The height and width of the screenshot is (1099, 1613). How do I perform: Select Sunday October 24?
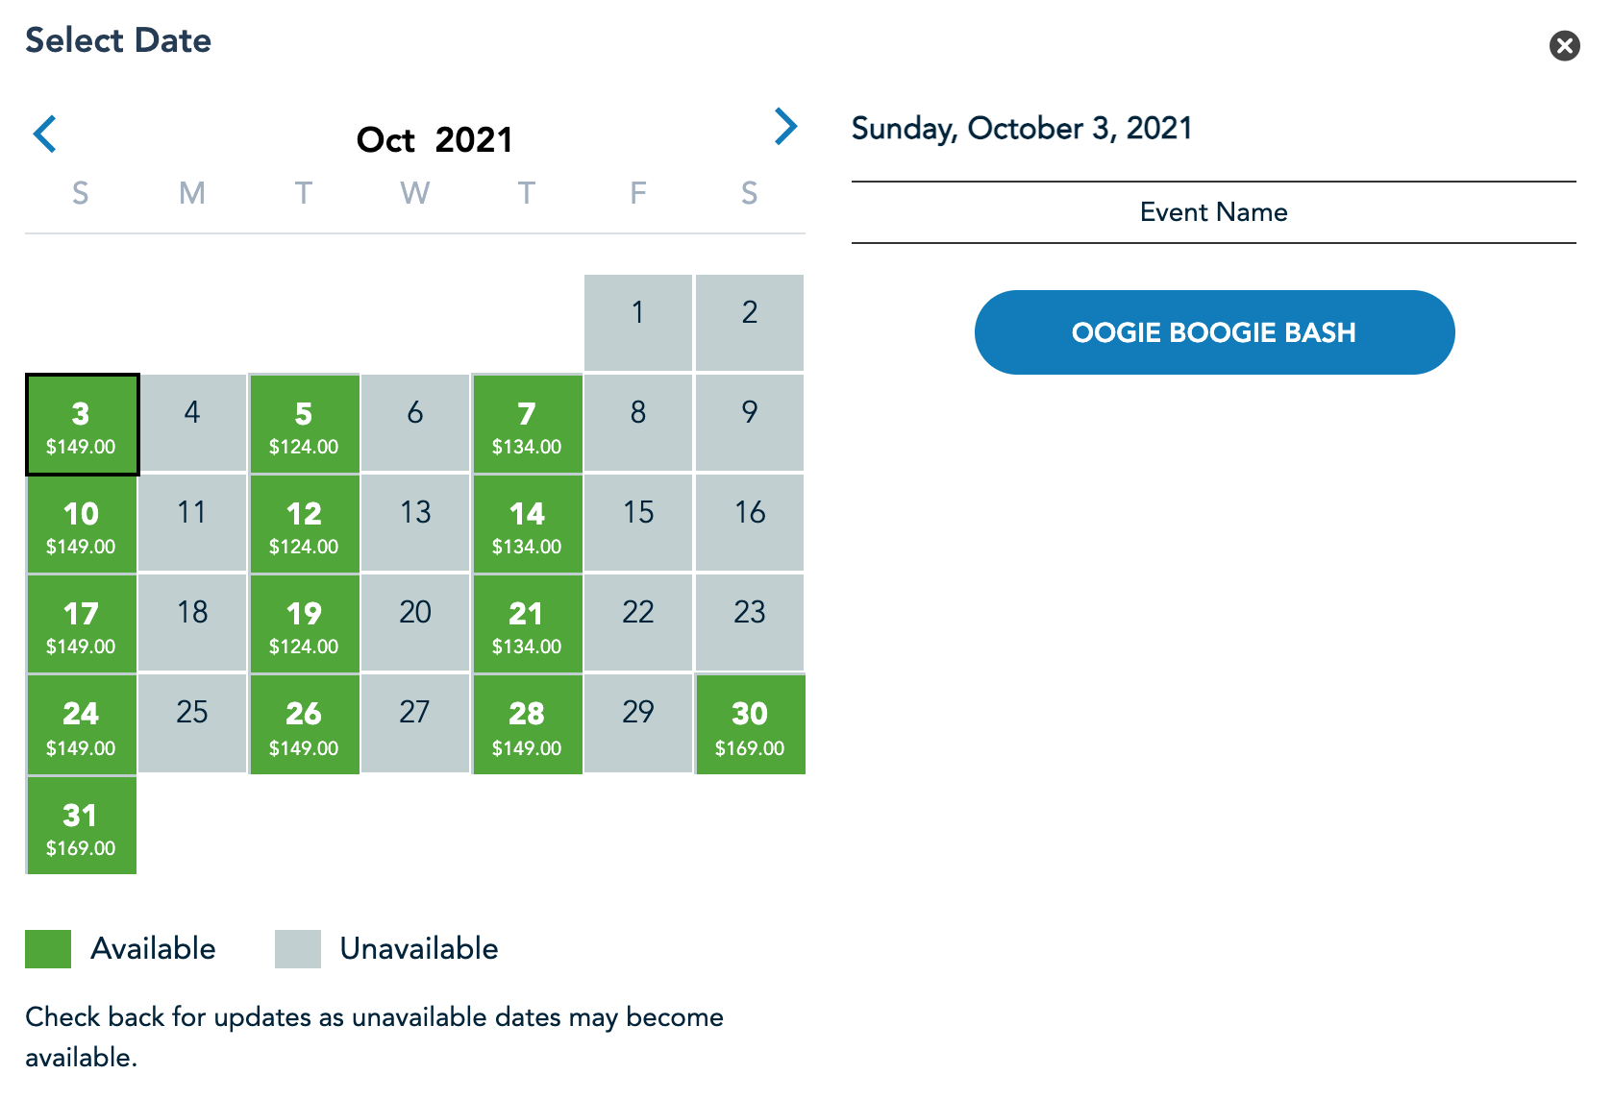(x=82, y=725)
